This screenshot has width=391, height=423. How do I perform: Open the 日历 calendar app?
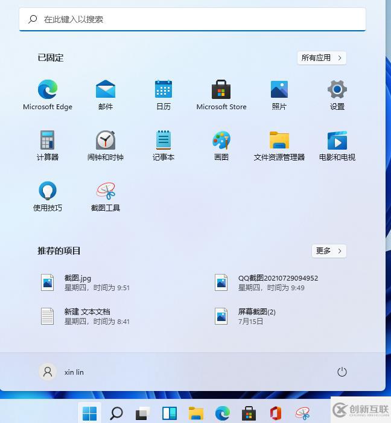(x=164, y=95)
